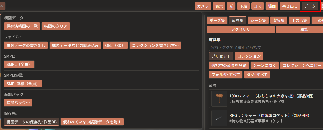Click コレクションへコピー button
Screen dimensions: 323x130
tap(302, 65)
